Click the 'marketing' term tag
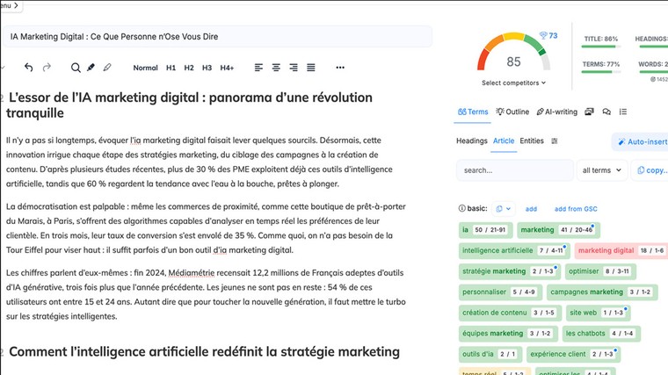The width and height of the screenshot is (668, 375). [558, 230]
